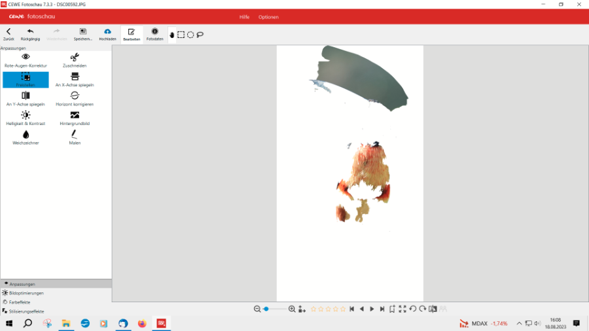Image resolution: width=589 pixels, height=331 pixels.
Task: Rate the photo four stars
Action: pyautogui.click(x=336, y=309)
